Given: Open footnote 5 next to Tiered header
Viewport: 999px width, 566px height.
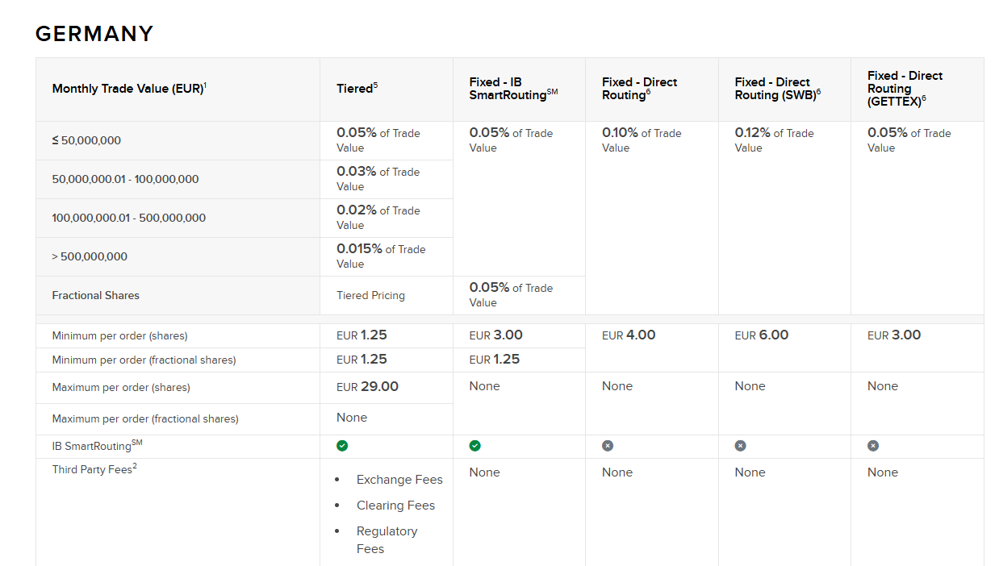Looking at the screenshot, I should pos(375,85).
